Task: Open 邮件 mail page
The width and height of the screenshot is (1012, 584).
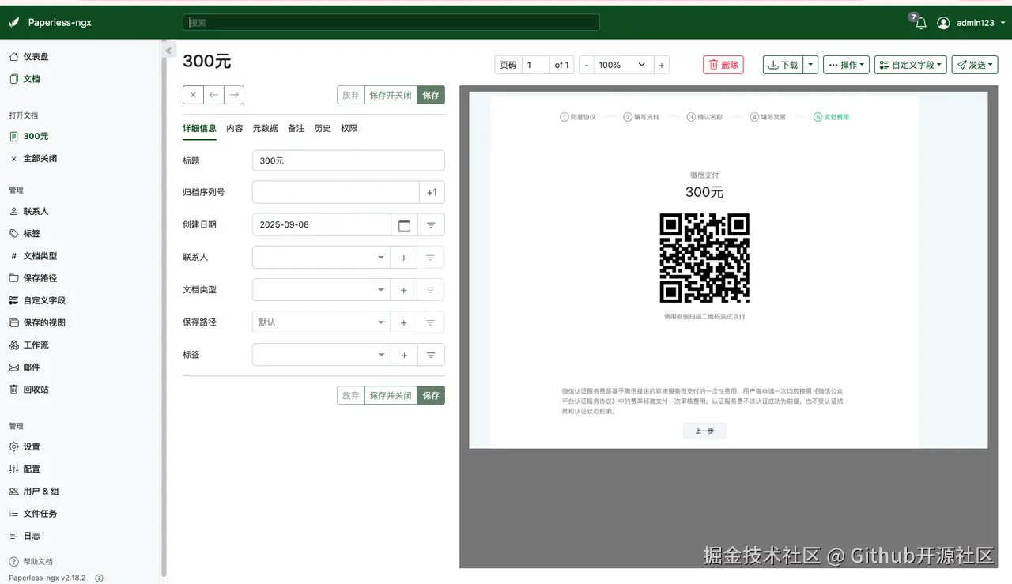Action: (25, 367)
